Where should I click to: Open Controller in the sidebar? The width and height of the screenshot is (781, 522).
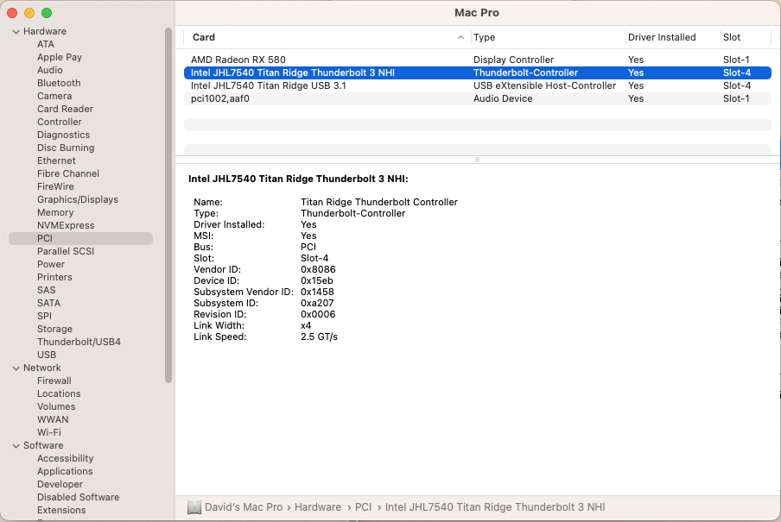tap(60, 122)
